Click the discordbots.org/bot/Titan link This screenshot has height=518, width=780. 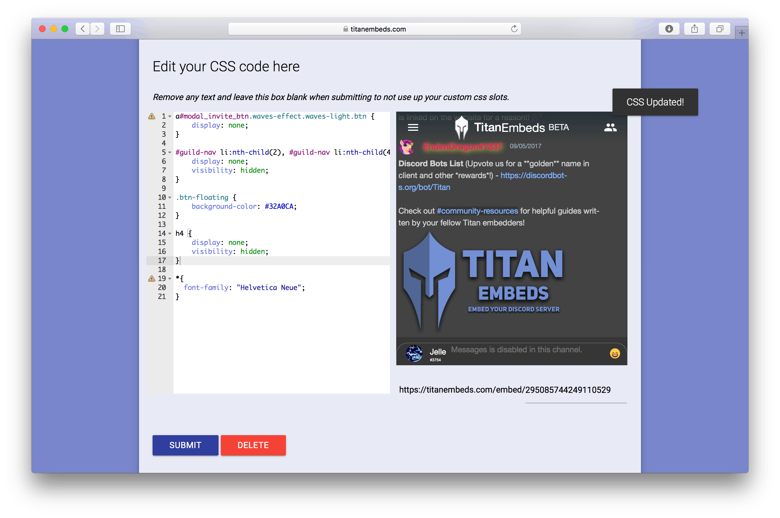tap(534, 175)
